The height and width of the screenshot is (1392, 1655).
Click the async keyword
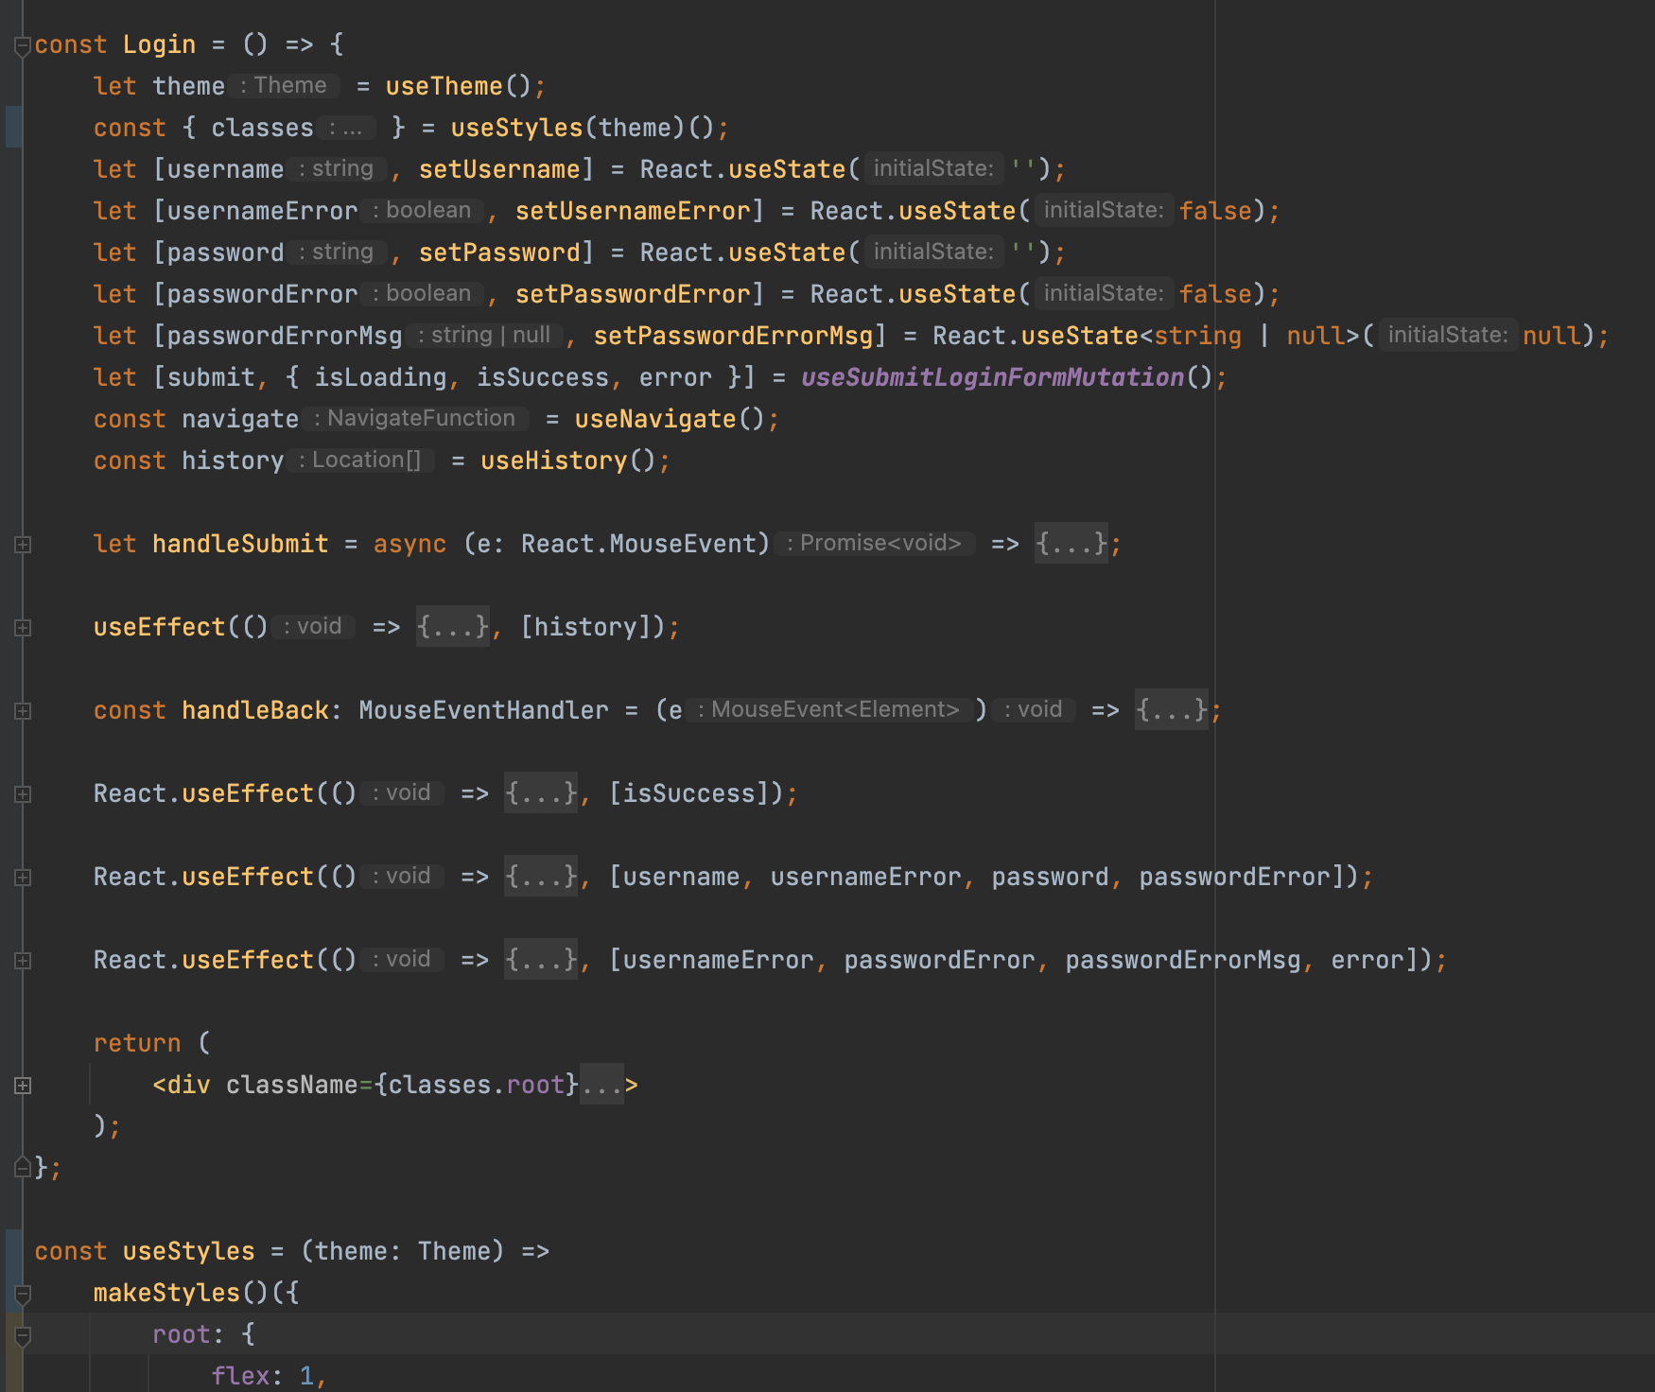coord(409,544)
